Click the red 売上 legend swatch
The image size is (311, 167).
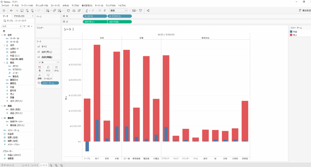291,34
